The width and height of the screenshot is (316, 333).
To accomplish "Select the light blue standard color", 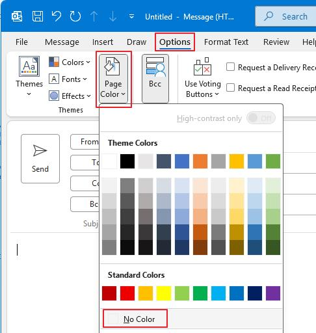I will pyautogui.click(x=218, y=293).
